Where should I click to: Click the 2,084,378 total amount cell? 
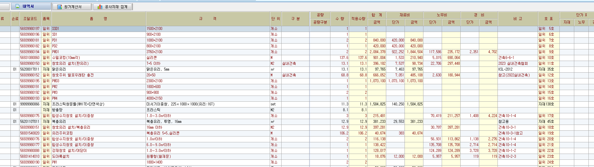point(377,52)
